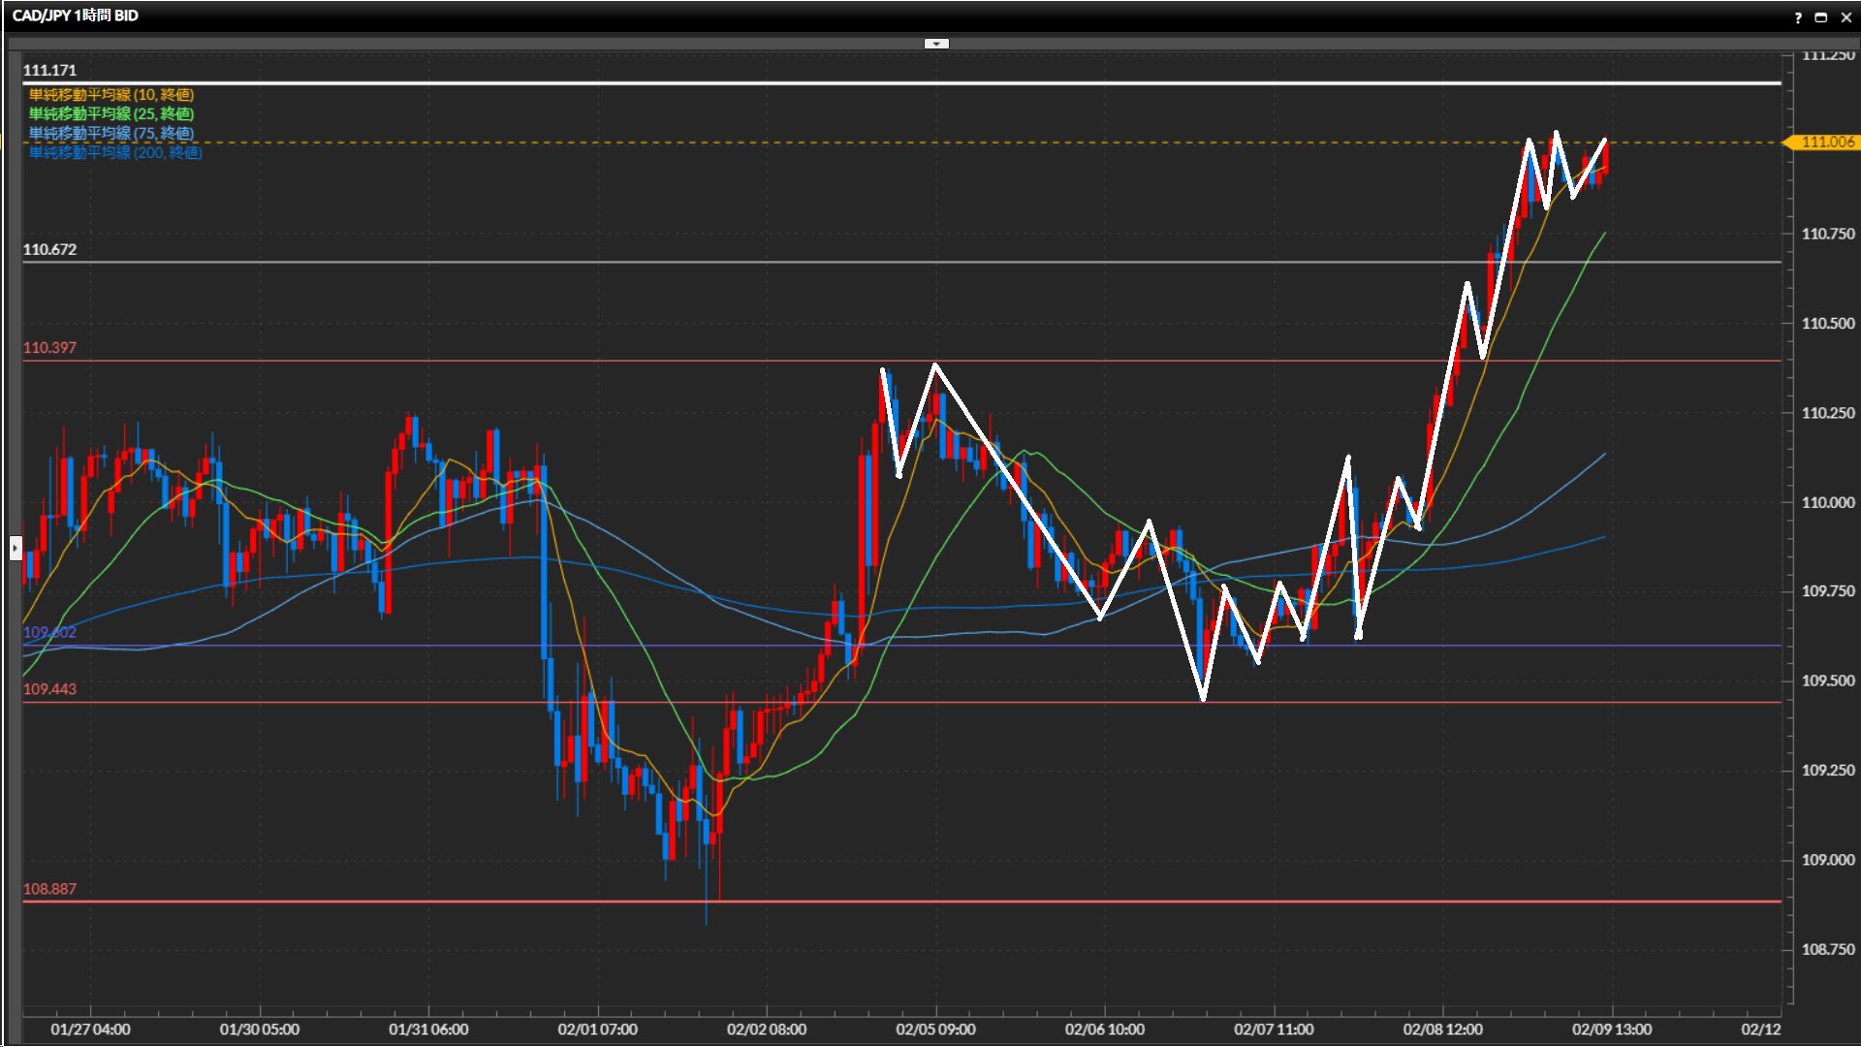Select the 25-period moving average label
Image resolution: width=1861 pixels, height=1047 pixels.
[x=111, y=114]
